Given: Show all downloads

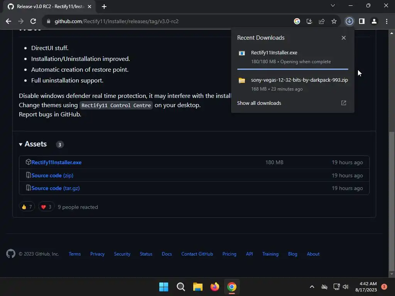Looking at the screenshot, I should tap(259, 103).
